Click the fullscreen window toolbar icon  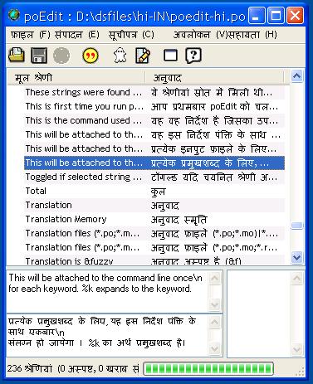[x=170, y=55]
